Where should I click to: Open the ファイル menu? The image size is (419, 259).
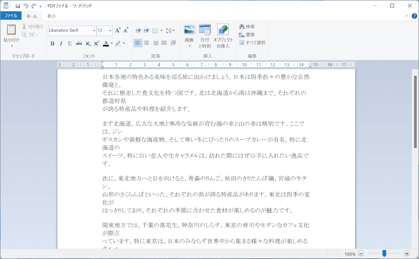pos(11,16)
